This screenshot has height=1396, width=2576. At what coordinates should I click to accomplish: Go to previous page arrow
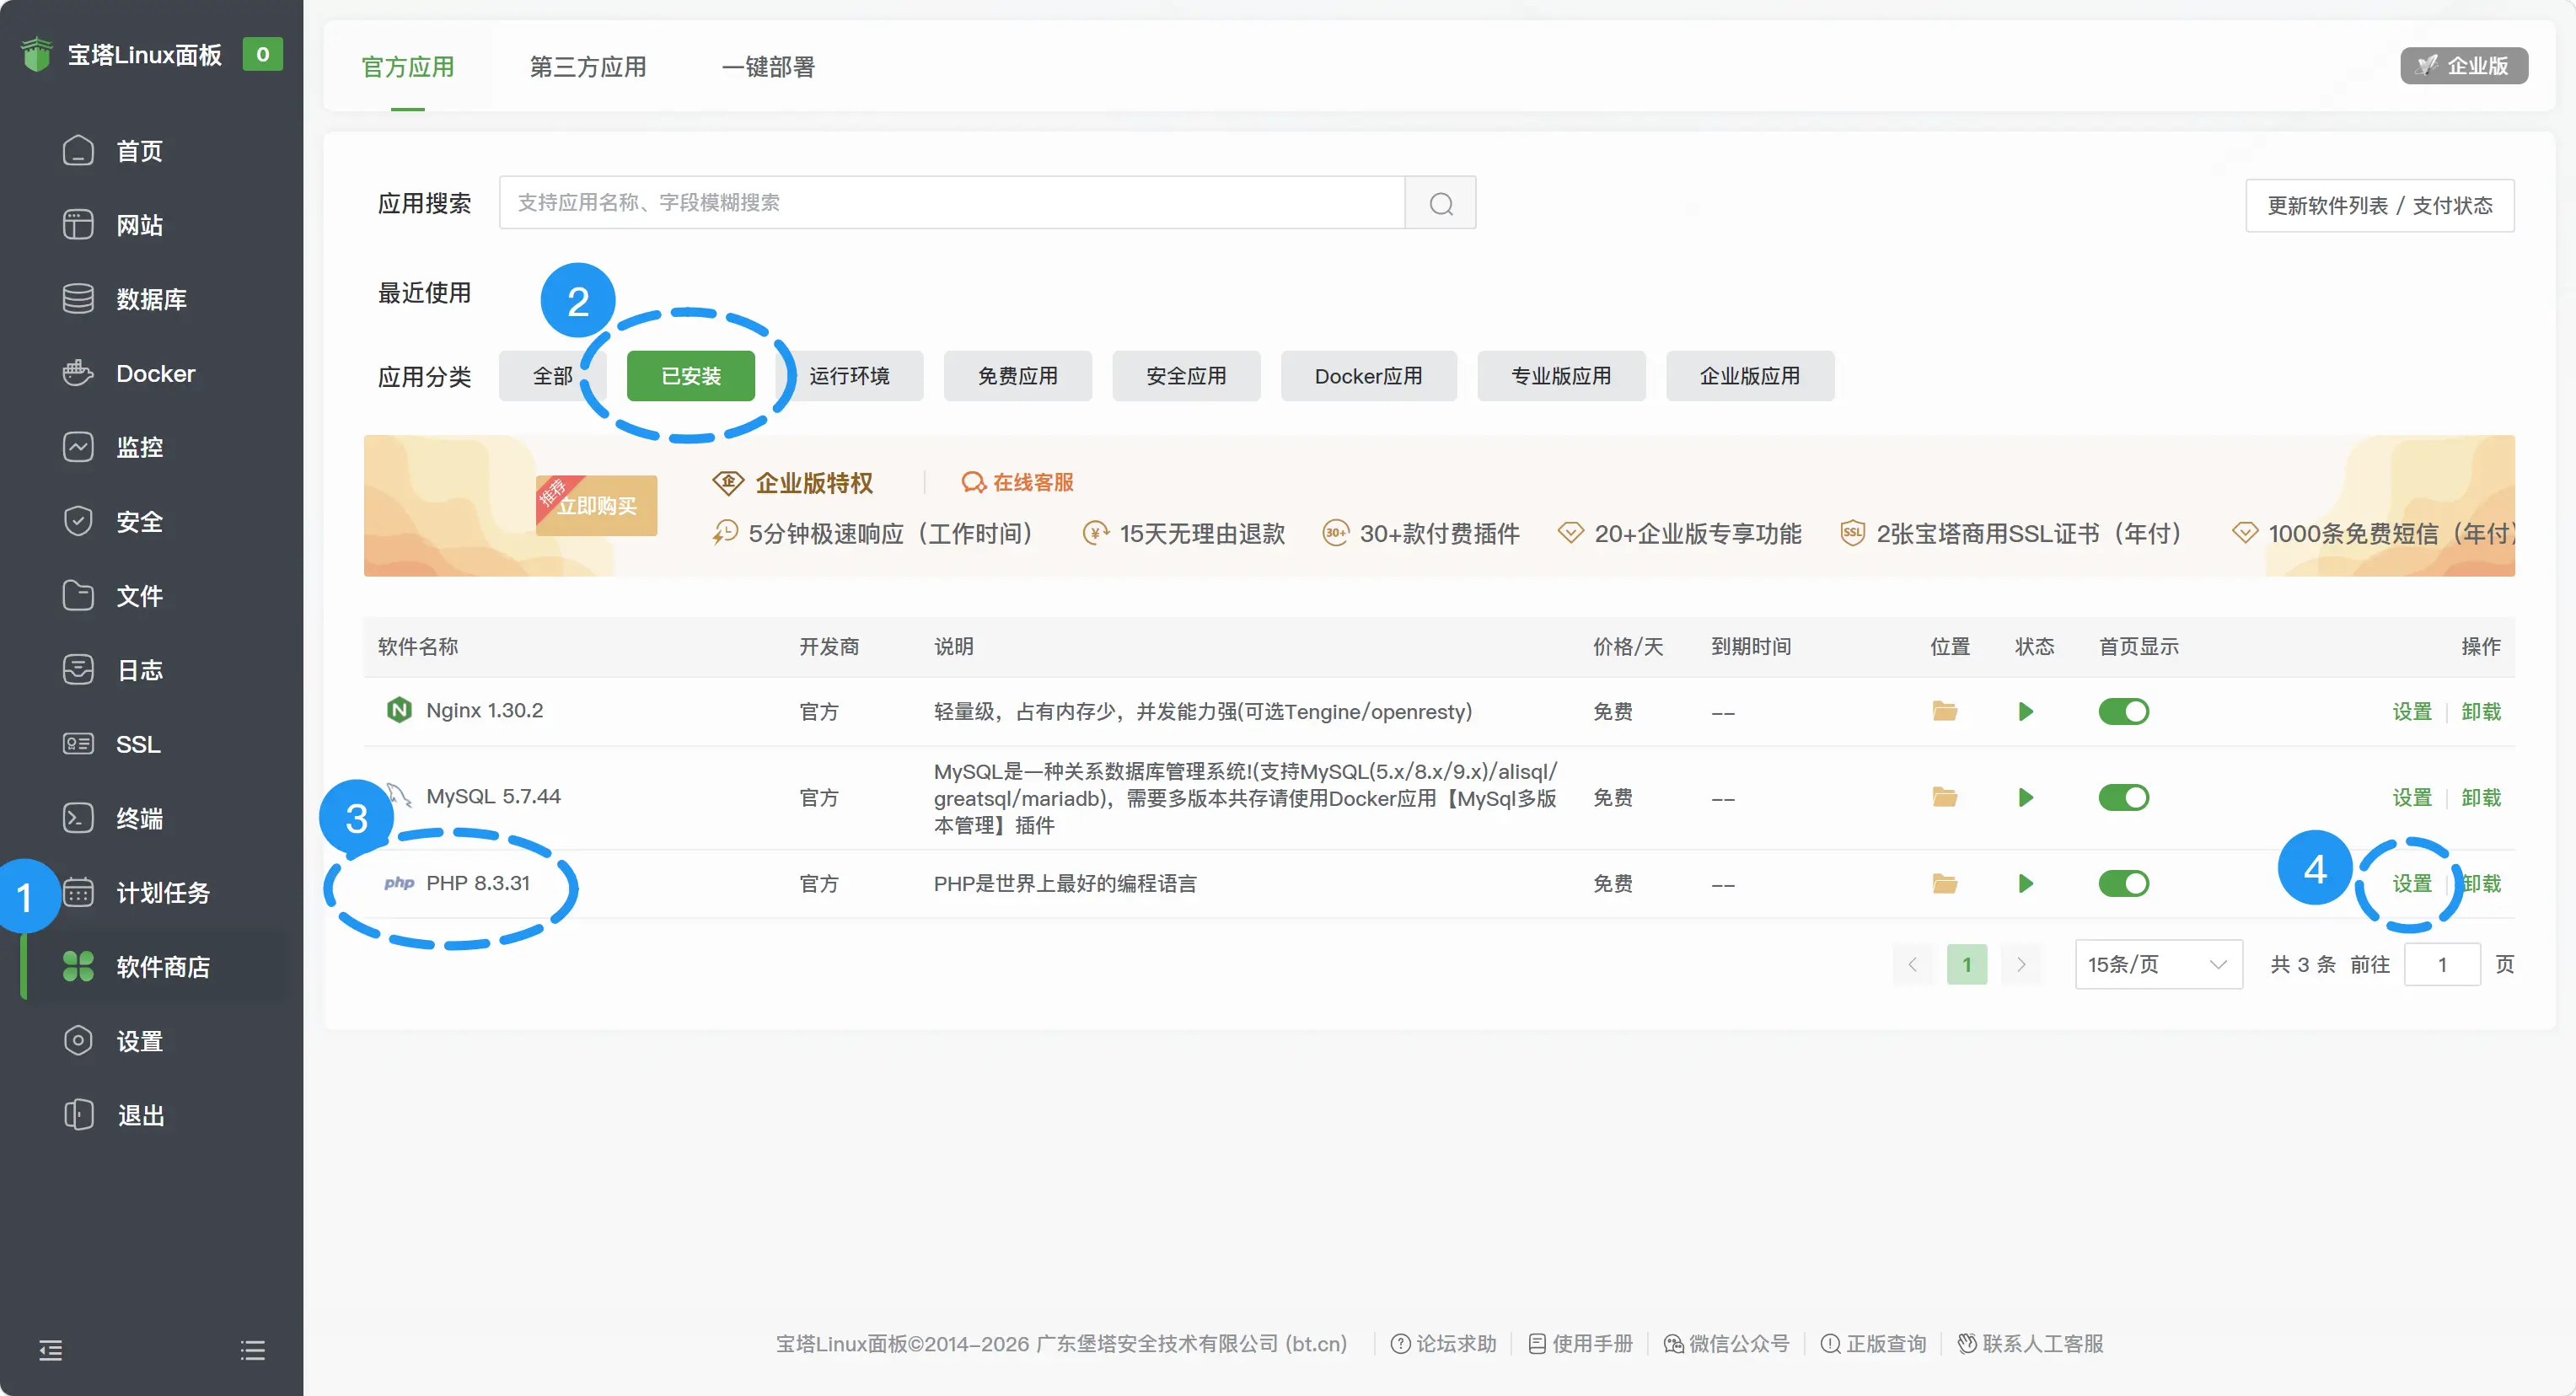[1912, 964]
